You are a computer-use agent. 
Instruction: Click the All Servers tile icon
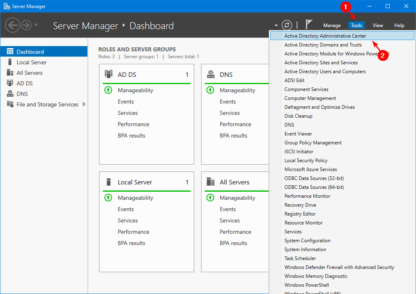coord(210,182)
